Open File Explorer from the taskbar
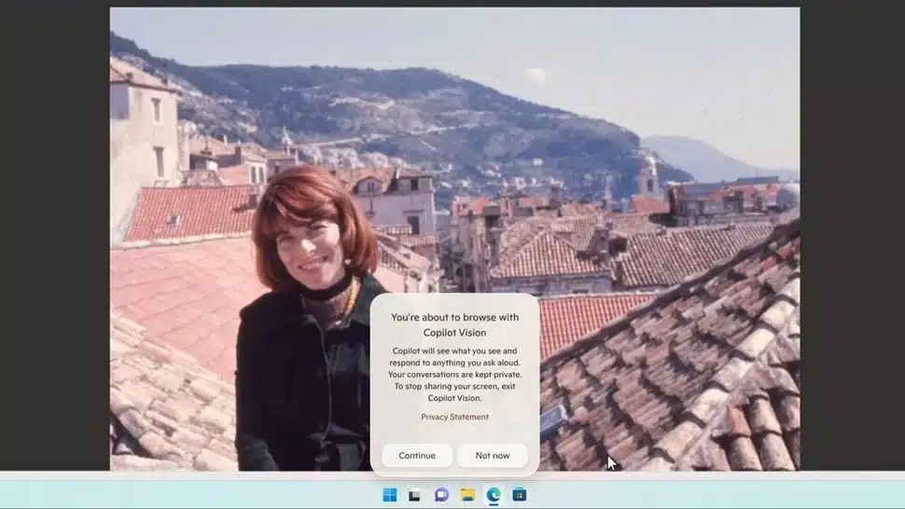This screenshot has height=509, width=905. (467, 495)
